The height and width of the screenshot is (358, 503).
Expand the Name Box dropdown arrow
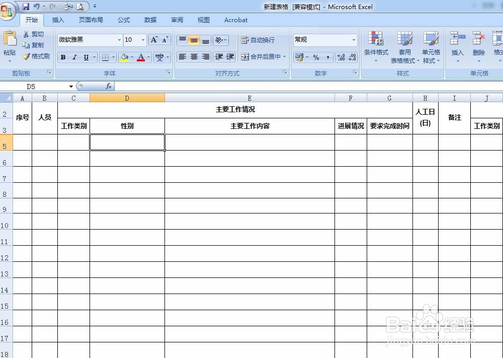(x=71, y=87)
